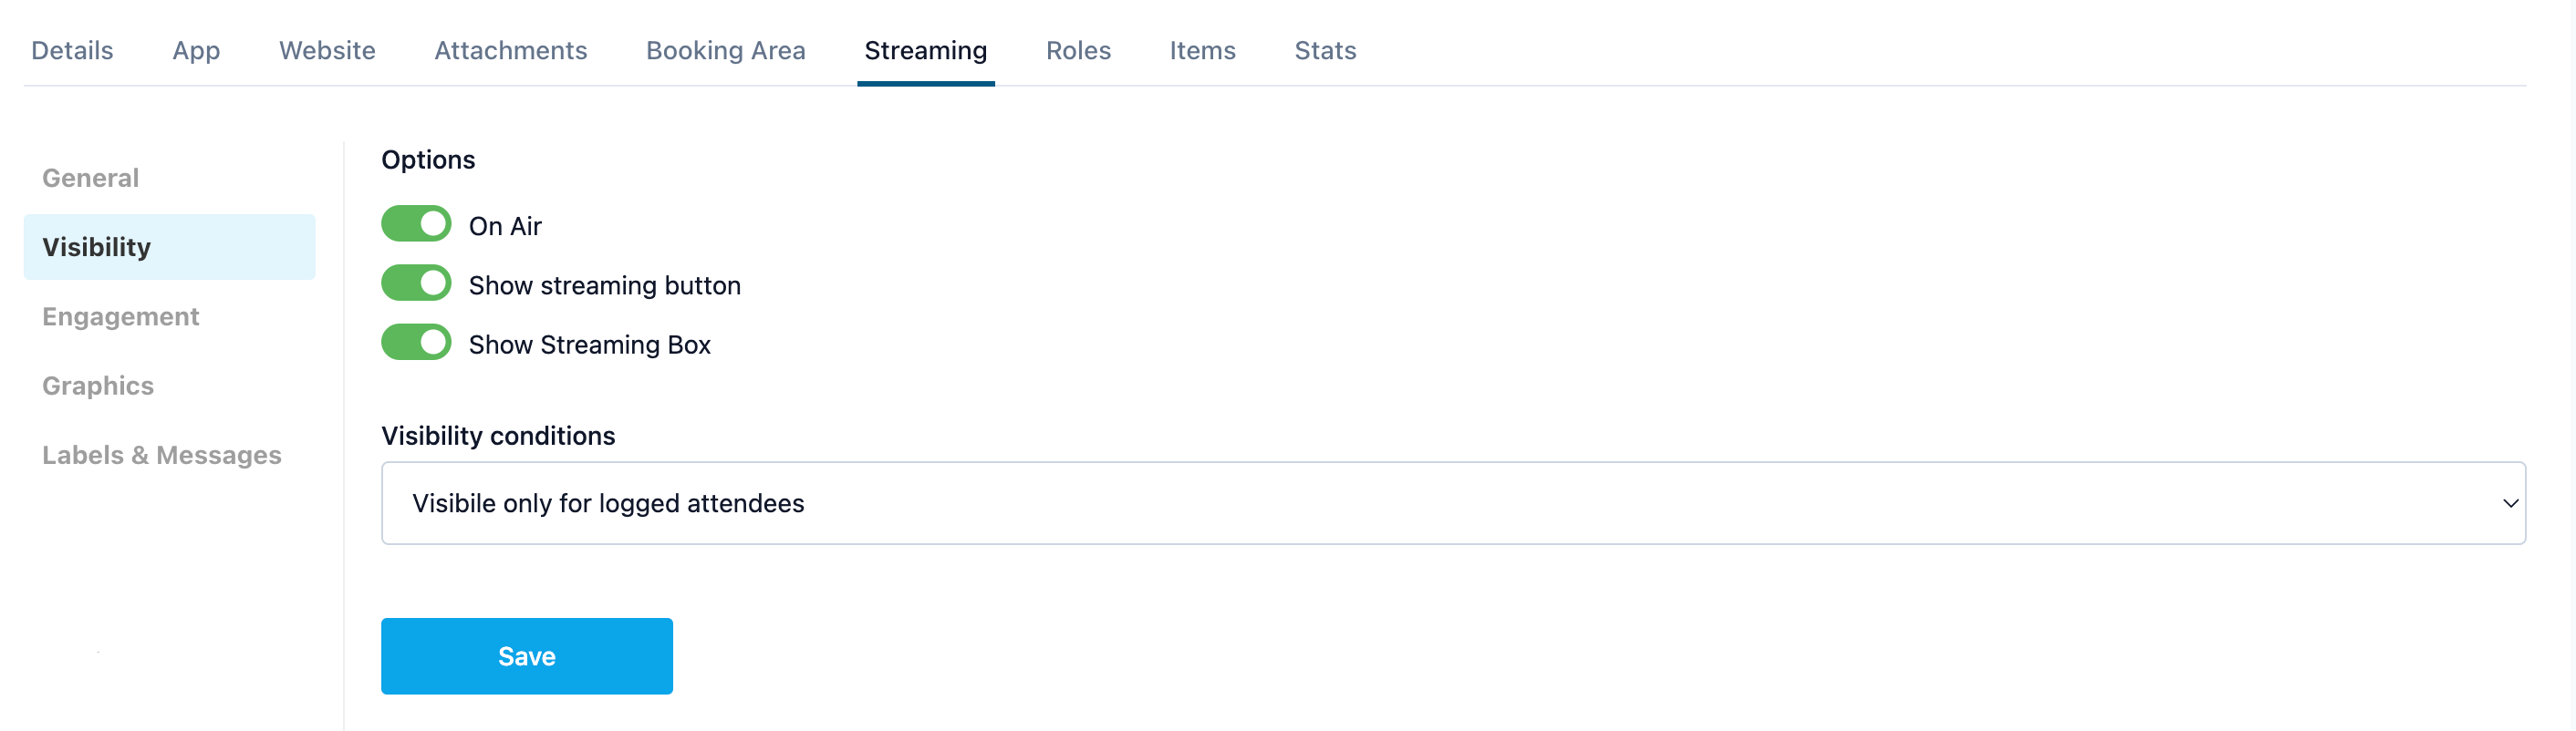Viewport: 2576px width, 731px height.
Task: Switch to the Details tab
Action: click(72, 50)
